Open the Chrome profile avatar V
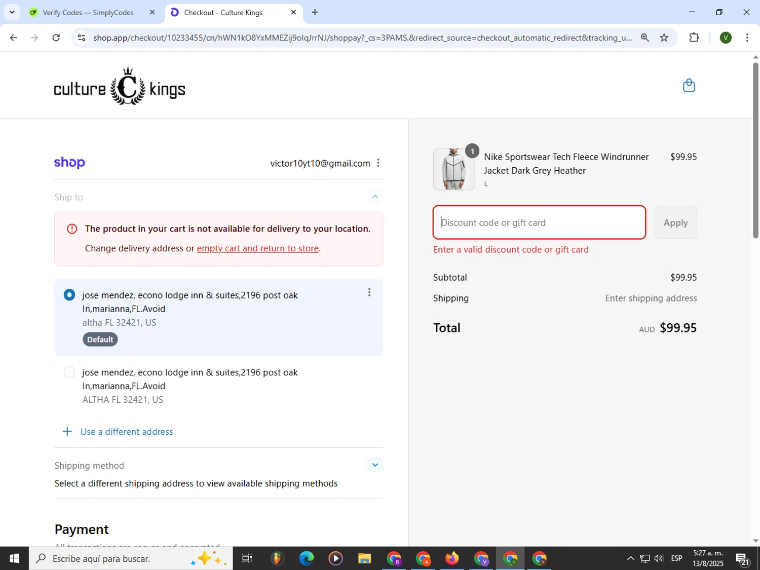Screen dimensions: 760x570 (x=726, y=37)
